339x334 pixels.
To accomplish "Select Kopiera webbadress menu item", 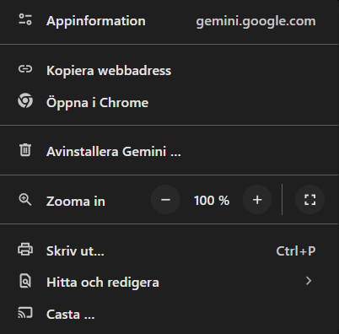I will pos(169,70).
